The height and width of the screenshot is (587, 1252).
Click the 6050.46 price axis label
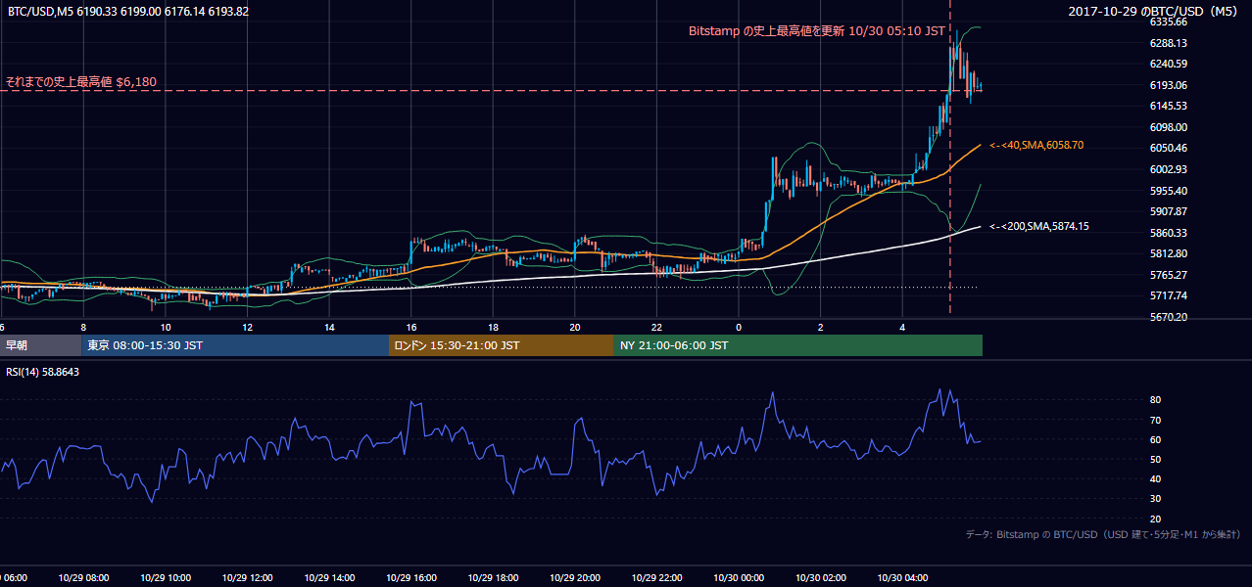pyautogui.click(x=1168, y=148)
